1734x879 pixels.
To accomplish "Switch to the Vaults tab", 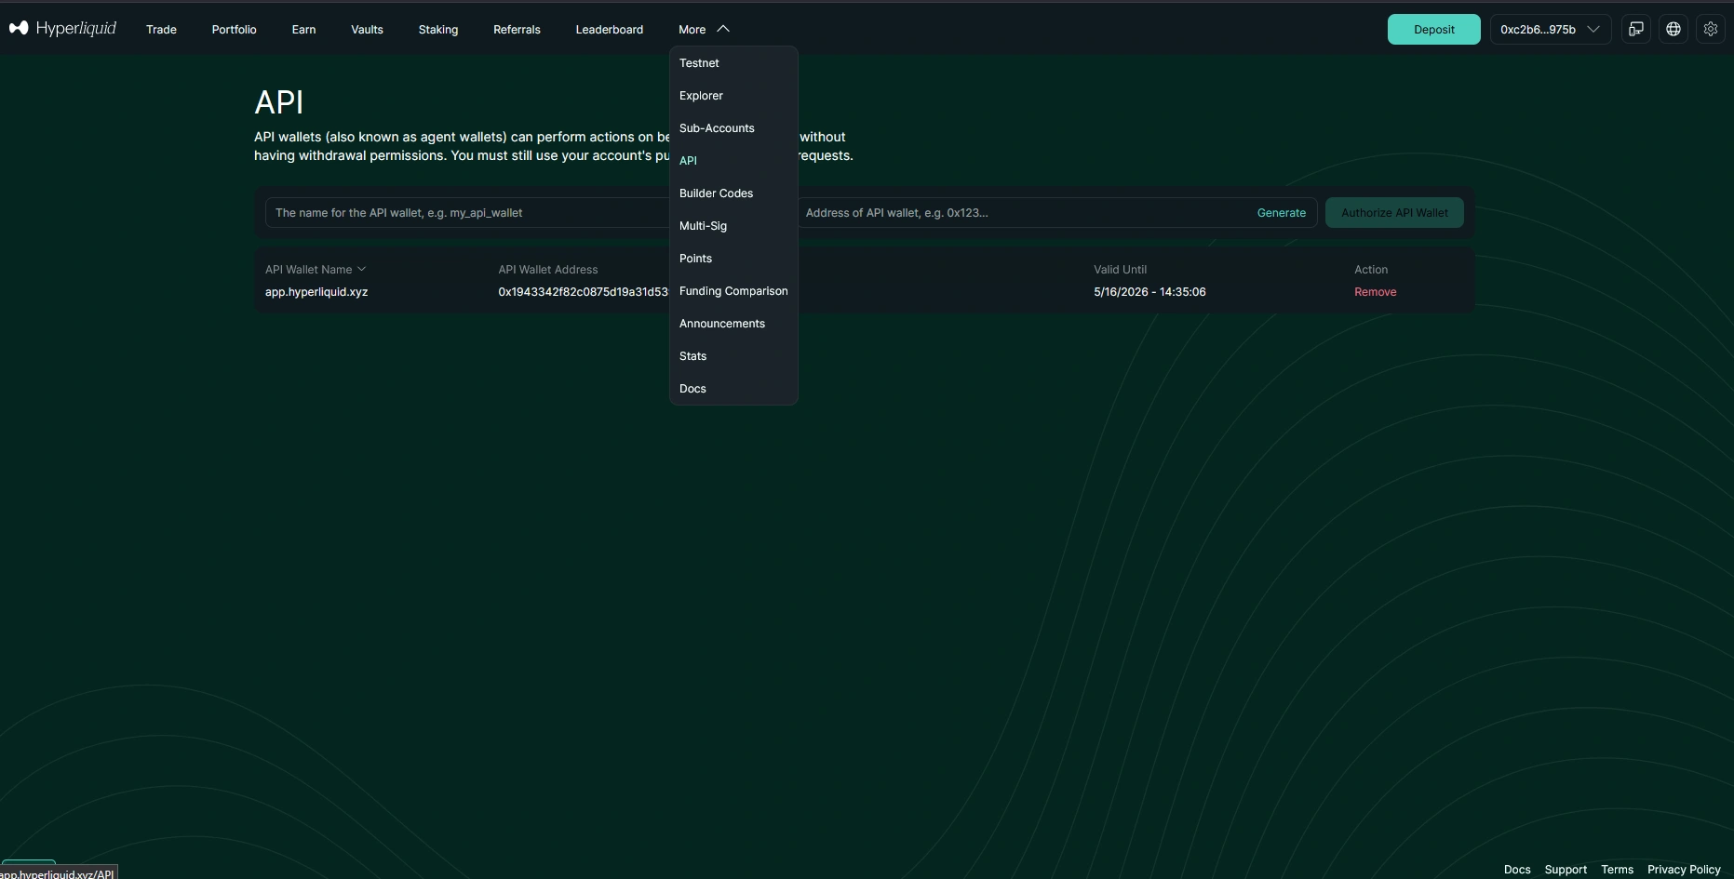I will click(x=367, y=30).
